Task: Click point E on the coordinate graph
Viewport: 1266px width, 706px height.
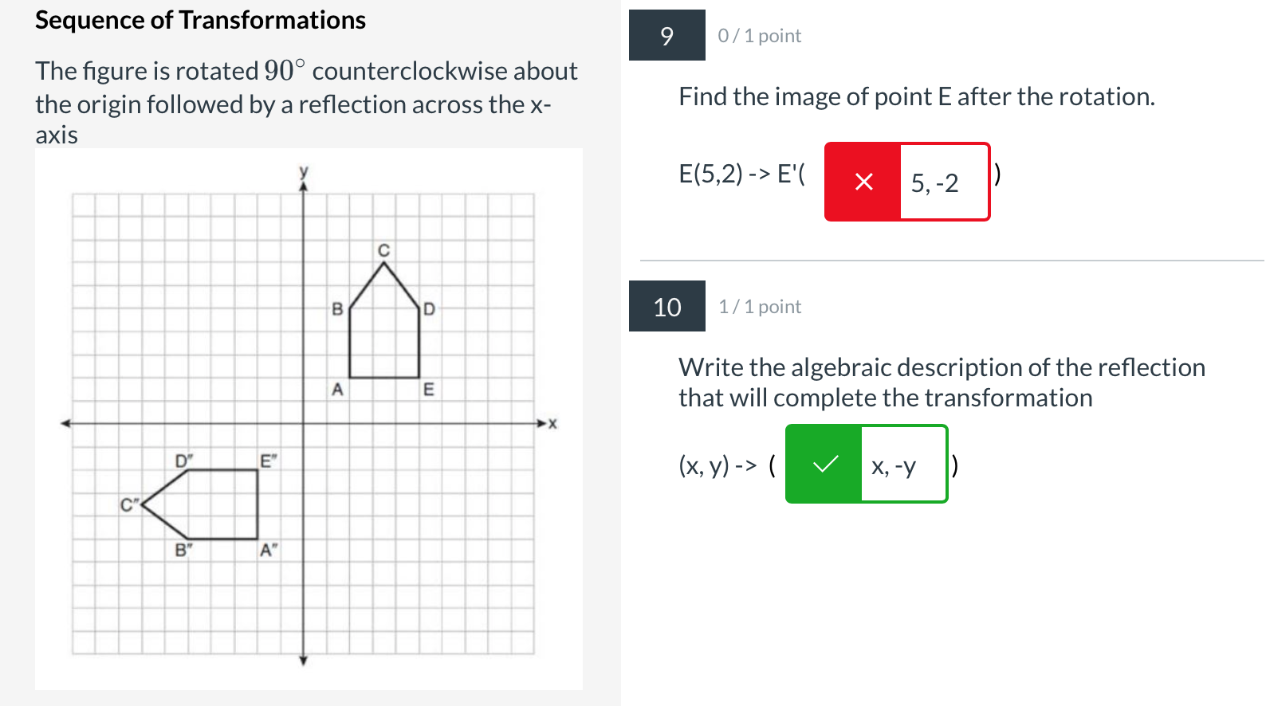Action: coord(431,389)
